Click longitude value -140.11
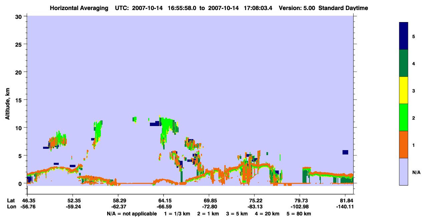The width and height of the screenshot is (434, 223). click(x=345, y=207)
